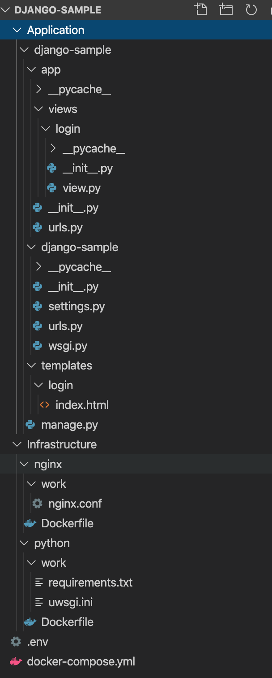
Task: Expand the __pycache__ folder under app
Action: (39, 89)
